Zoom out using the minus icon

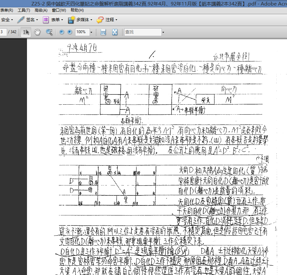click(61, 32)
